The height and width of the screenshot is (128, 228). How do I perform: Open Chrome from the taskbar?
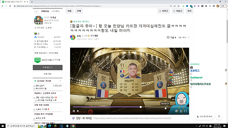click(x=73, y=126)
